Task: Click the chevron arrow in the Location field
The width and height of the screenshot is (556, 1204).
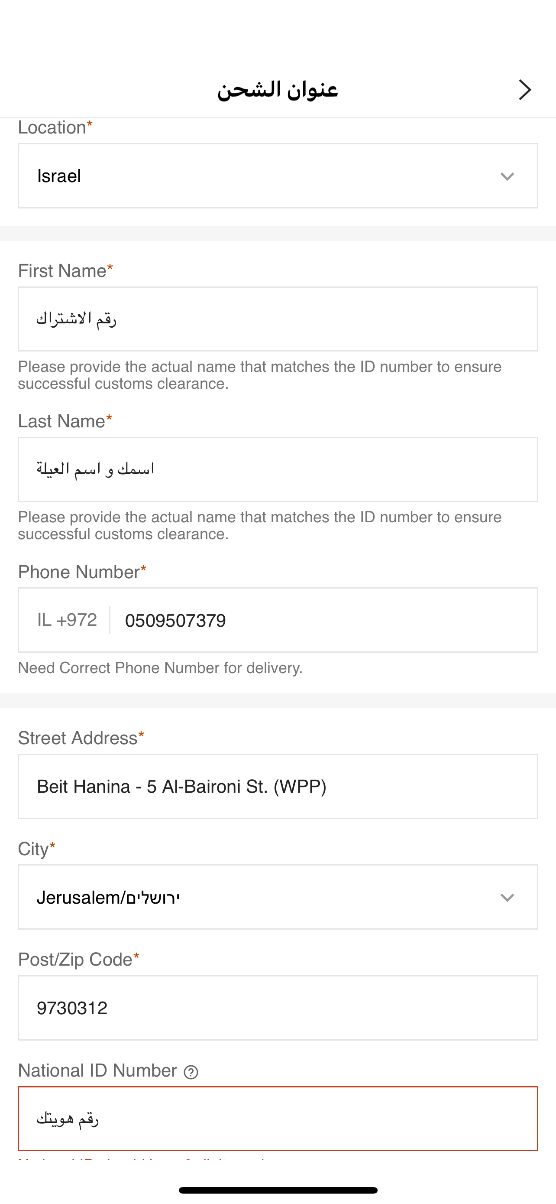Action: (x=507, y=176)
